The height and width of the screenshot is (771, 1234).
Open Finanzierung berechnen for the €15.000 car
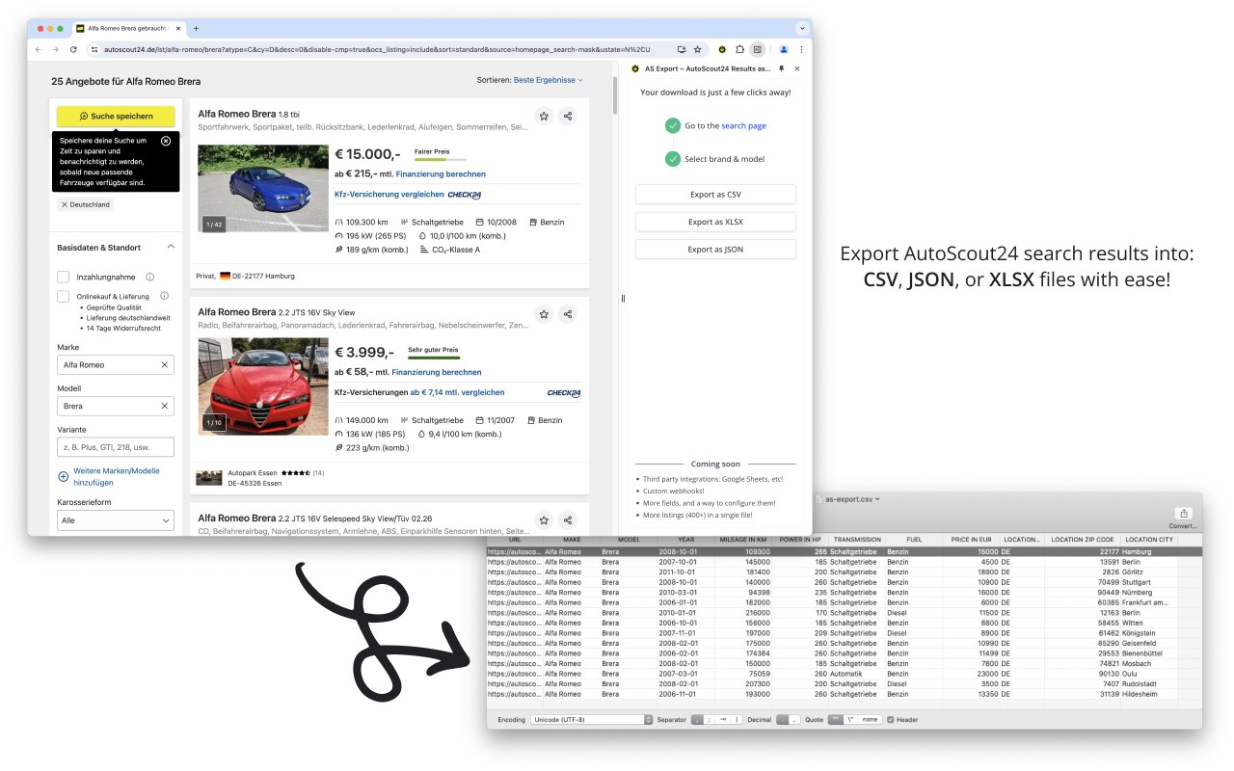[441, 174]
